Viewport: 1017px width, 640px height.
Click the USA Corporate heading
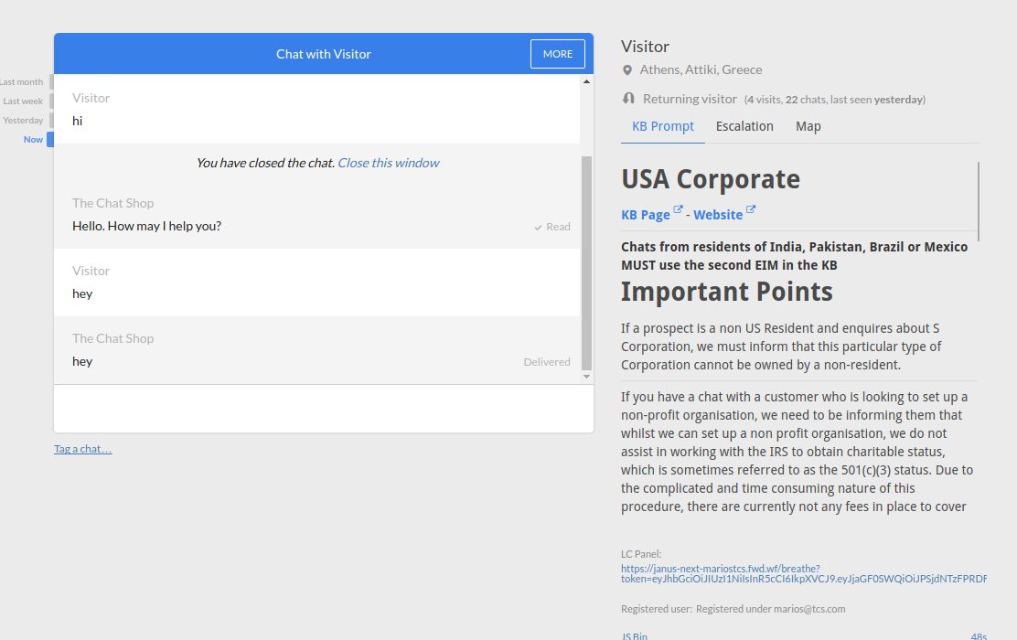[x=711, y=179]
